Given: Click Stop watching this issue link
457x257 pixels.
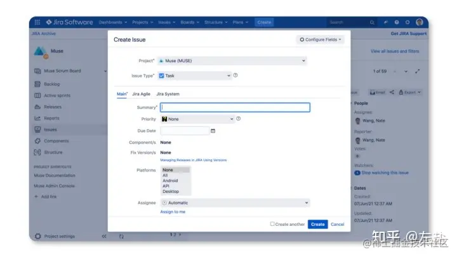Looking at the screenshot, I should tap(385, 173).
